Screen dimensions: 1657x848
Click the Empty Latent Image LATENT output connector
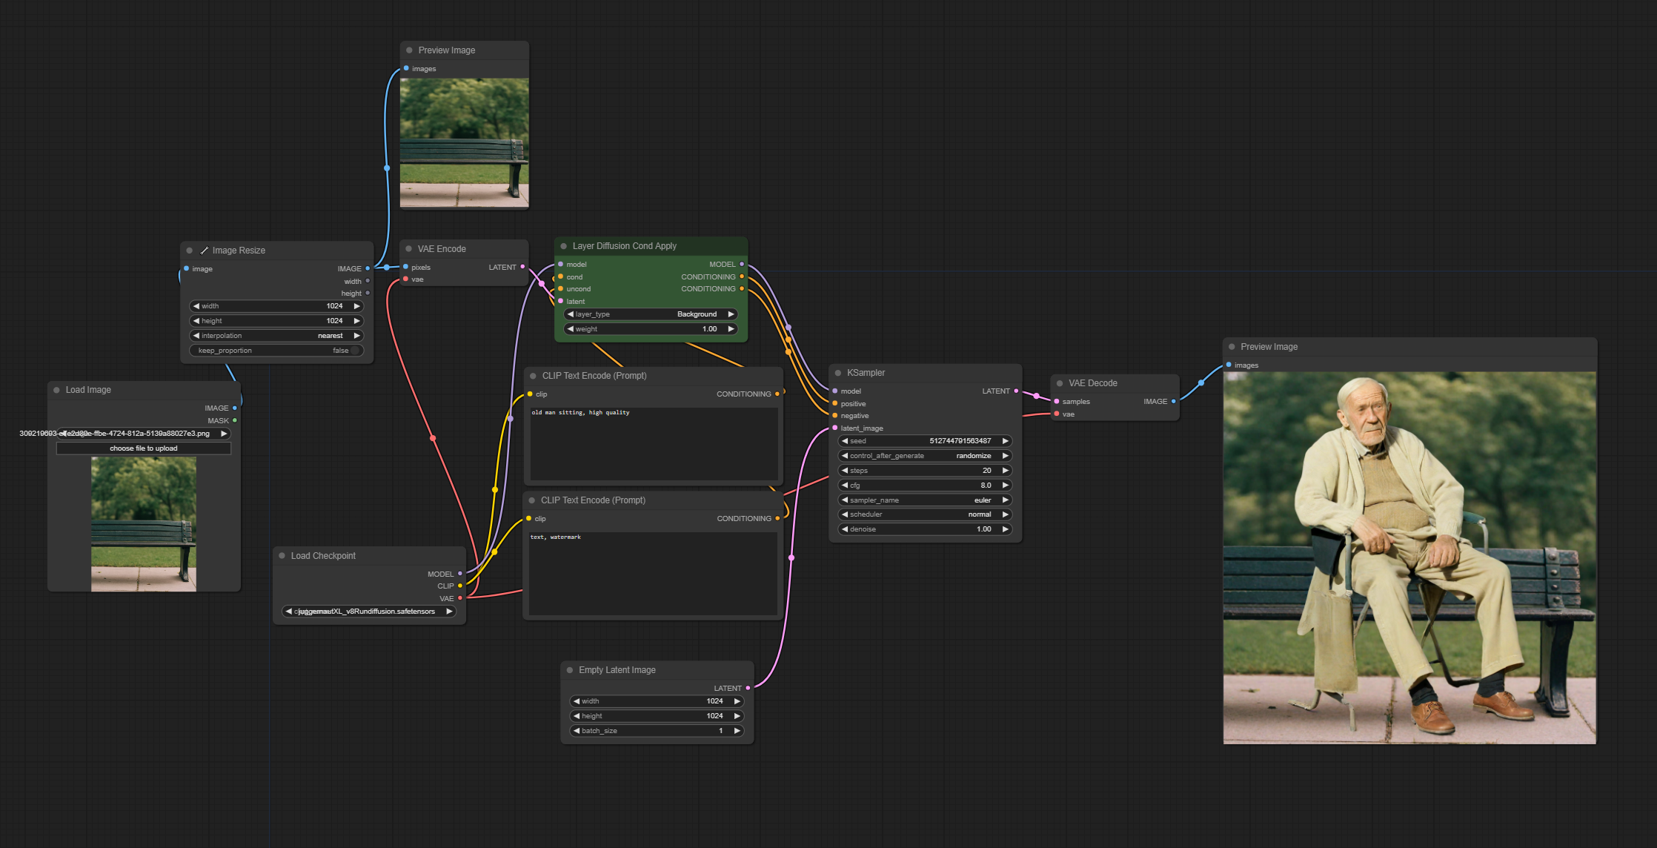[748, 688]
